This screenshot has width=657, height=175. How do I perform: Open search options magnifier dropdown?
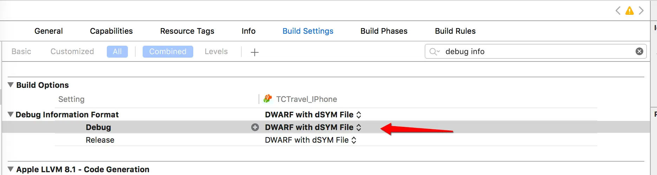(435, 52)
